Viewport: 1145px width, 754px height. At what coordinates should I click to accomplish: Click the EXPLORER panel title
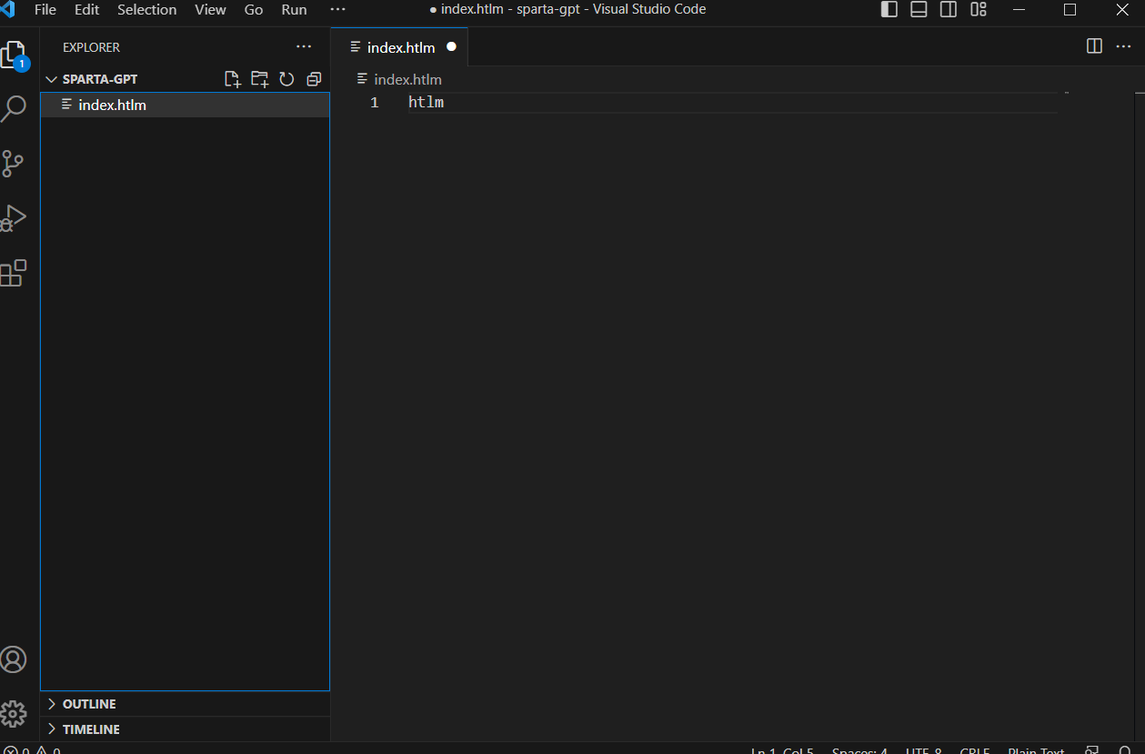pos(91,47)
